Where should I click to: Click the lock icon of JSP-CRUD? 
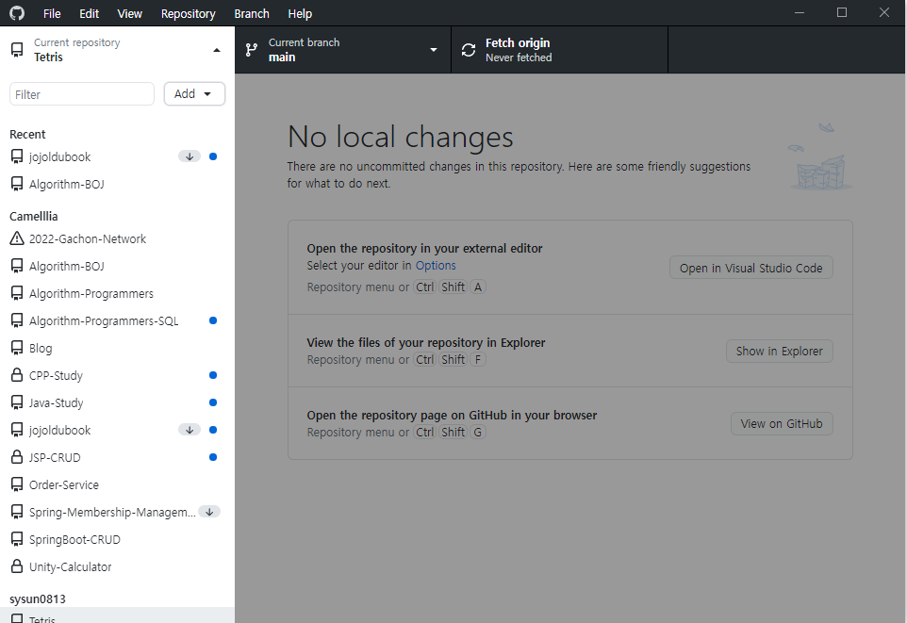pos(17,457)
